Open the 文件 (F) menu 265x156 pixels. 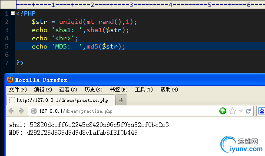coord(18,90)
